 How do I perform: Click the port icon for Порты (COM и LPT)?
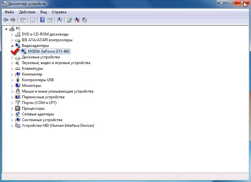pyautogui.click(x=18, y=103)
